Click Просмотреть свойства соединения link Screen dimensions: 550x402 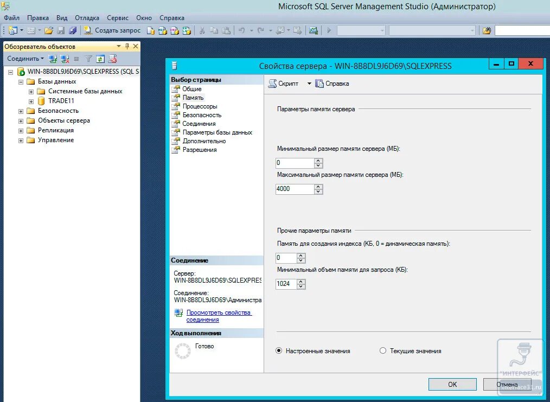pyautogui.click(x=219, y=316)
